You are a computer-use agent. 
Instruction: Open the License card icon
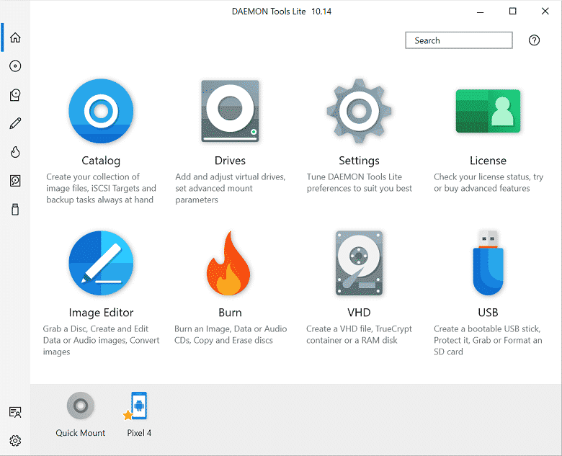tap(488, 112)
